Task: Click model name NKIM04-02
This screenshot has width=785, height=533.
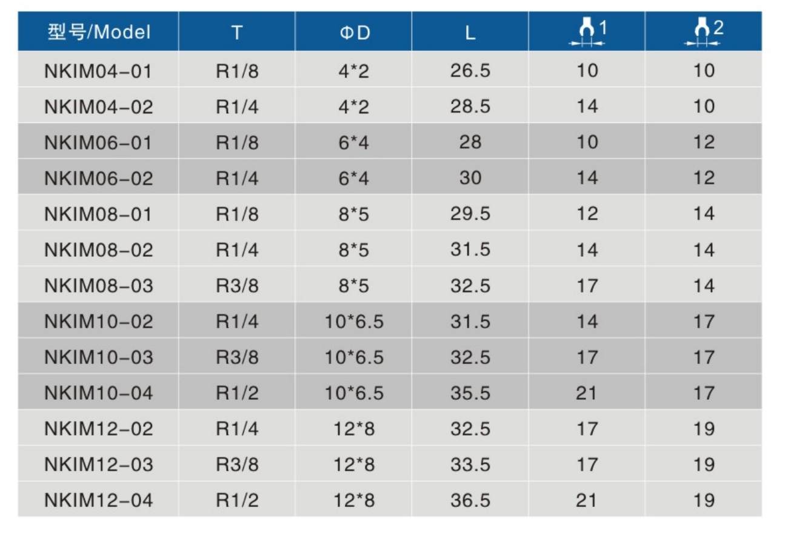Action: (x=98, y=107)
